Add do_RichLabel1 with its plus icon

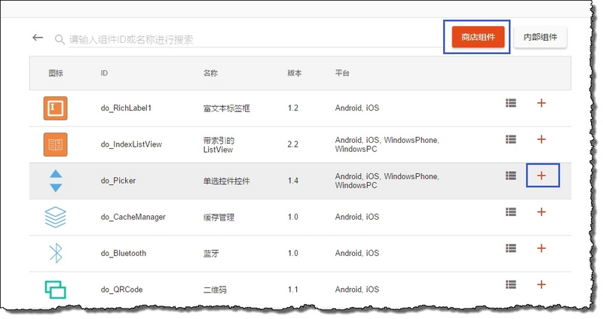point(541,103)
